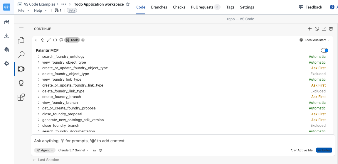The image size is (338, 164).
Task: Open the Pull requests tab
Action: point(206,7)
